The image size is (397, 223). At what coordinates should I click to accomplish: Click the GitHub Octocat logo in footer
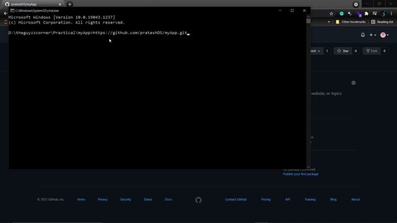pos(198,200)
